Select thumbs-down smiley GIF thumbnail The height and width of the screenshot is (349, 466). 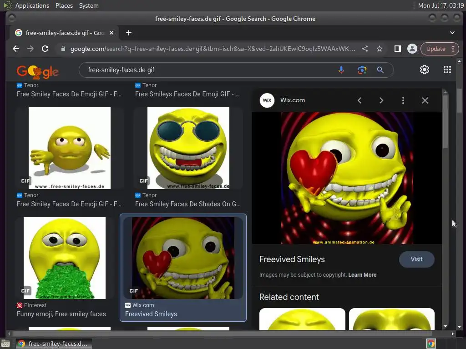pyautogui.click(x=70, y=148)
